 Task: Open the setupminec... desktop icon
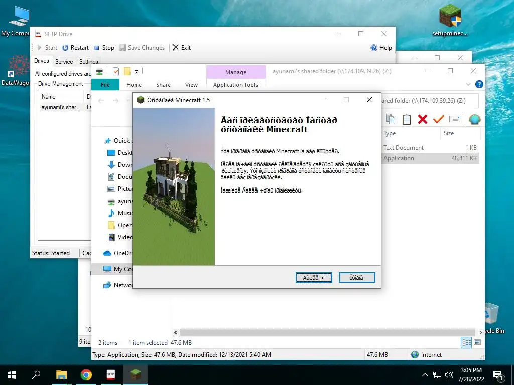point(450,20)
